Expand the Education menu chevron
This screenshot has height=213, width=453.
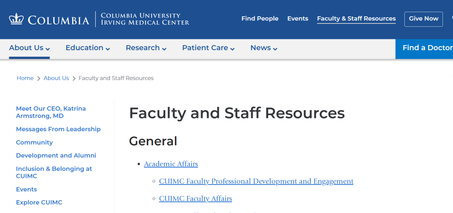click(x=108, y=49)
